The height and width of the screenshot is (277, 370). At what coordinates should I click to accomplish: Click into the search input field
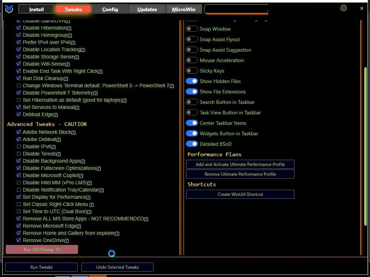pyautogui.click(x=236, y=9)
